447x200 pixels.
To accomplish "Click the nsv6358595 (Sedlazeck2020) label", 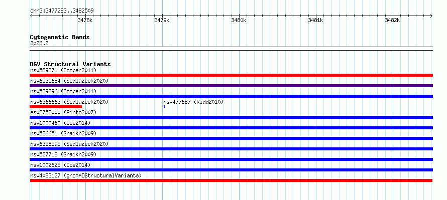I will coord(69,144).
